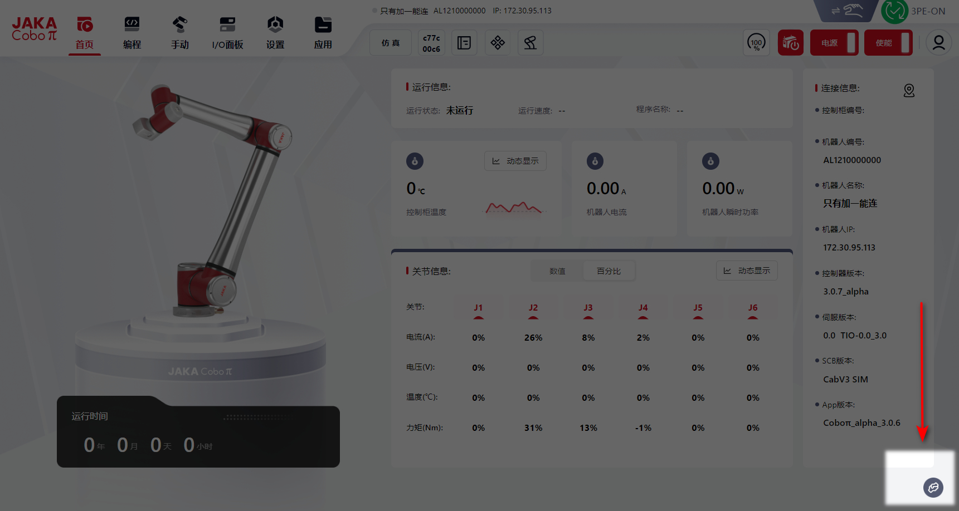Viewport: 959px width, 511px height.
Task: Expand 动态显示 for cabinet temperature
Action: click(x=515, y=161)
